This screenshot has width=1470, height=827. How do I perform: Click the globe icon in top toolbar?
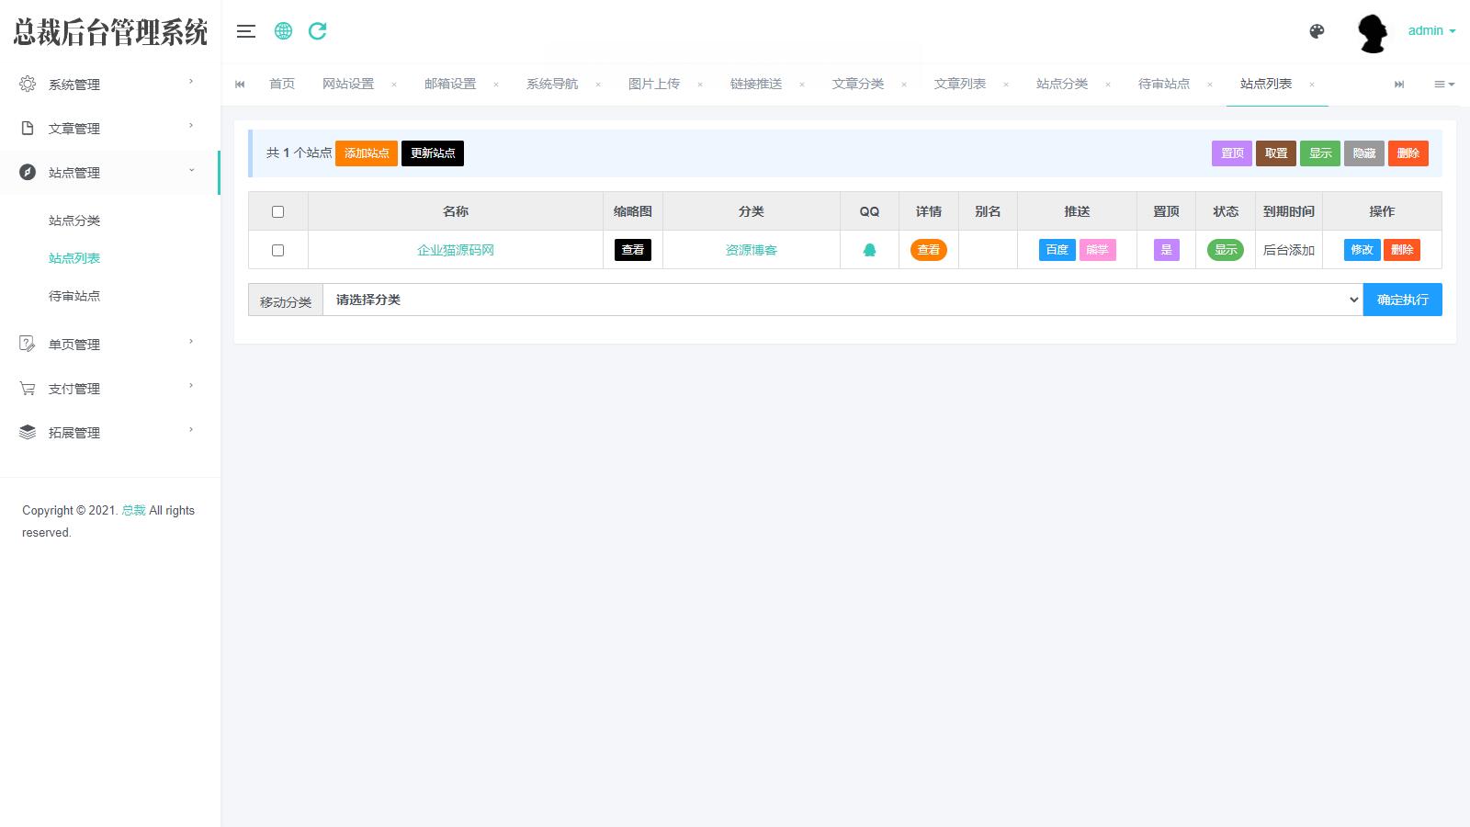tap(282, 30)
